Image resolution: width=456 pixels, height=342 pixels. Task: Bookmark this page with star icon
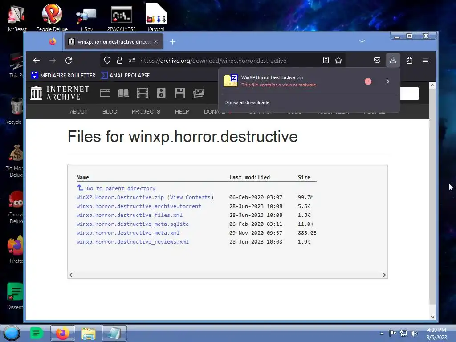338,60
